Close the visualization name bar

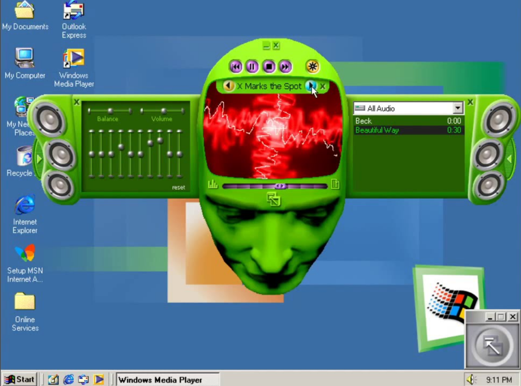pos(323,86)
